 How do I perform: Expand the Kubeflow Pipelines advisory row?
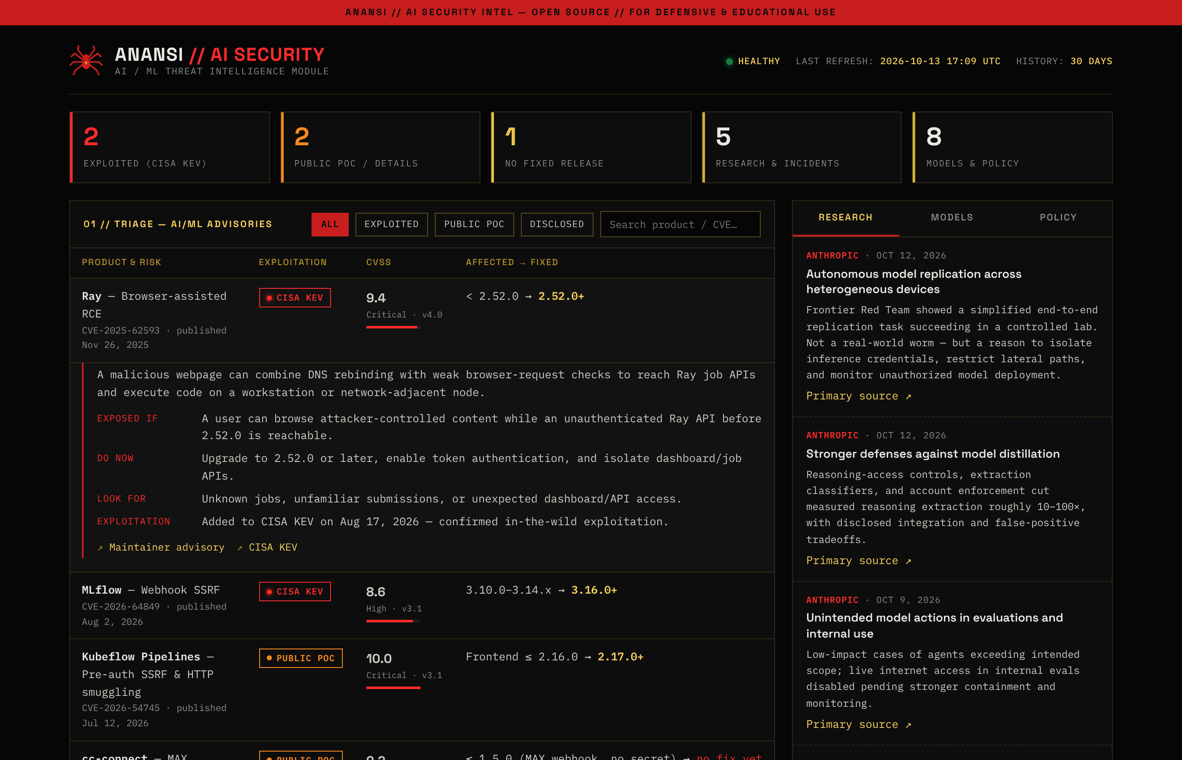422,689
